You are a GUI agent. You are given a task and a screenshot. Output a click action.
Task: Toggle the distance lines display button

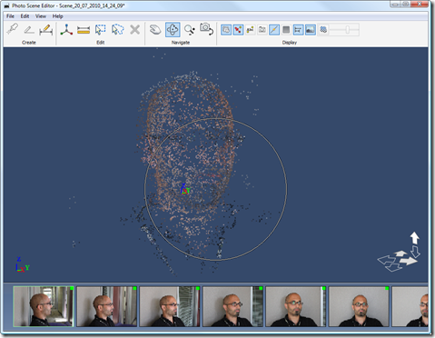click(x=298, y=30)
